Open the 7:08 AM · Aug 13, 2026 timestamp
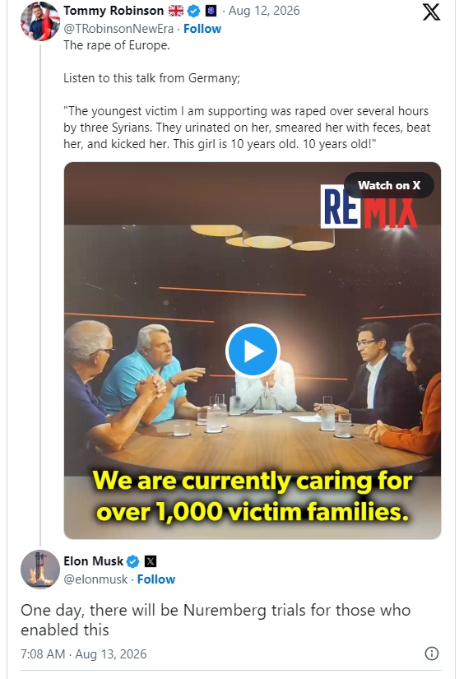The width and height of the screenshot is (459, 679). click(x=84, y=653)
